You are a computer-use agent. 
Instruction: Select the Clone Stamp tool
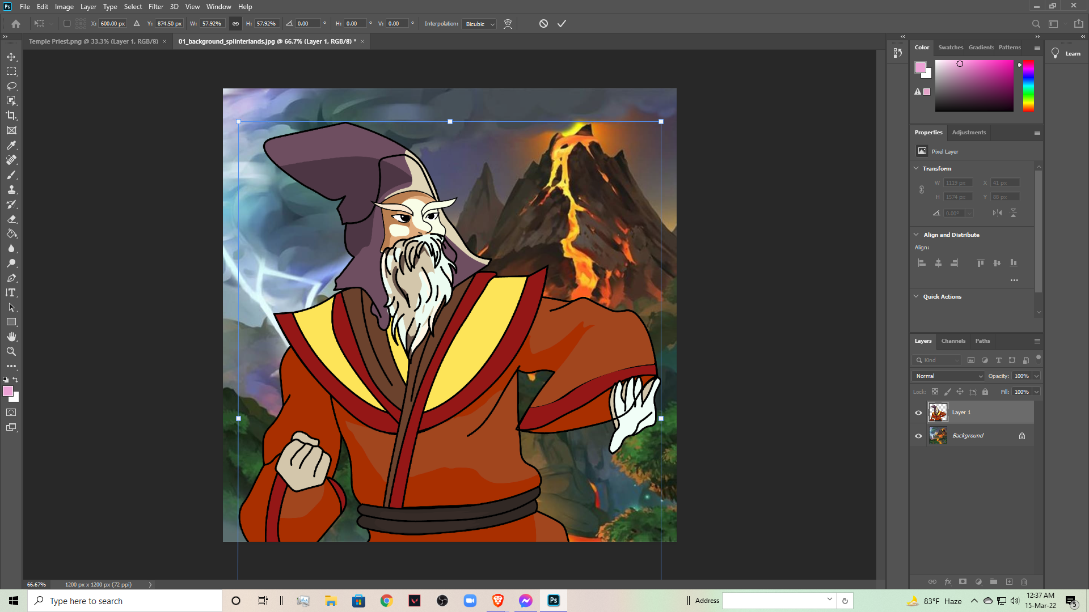tap(11, 190)
